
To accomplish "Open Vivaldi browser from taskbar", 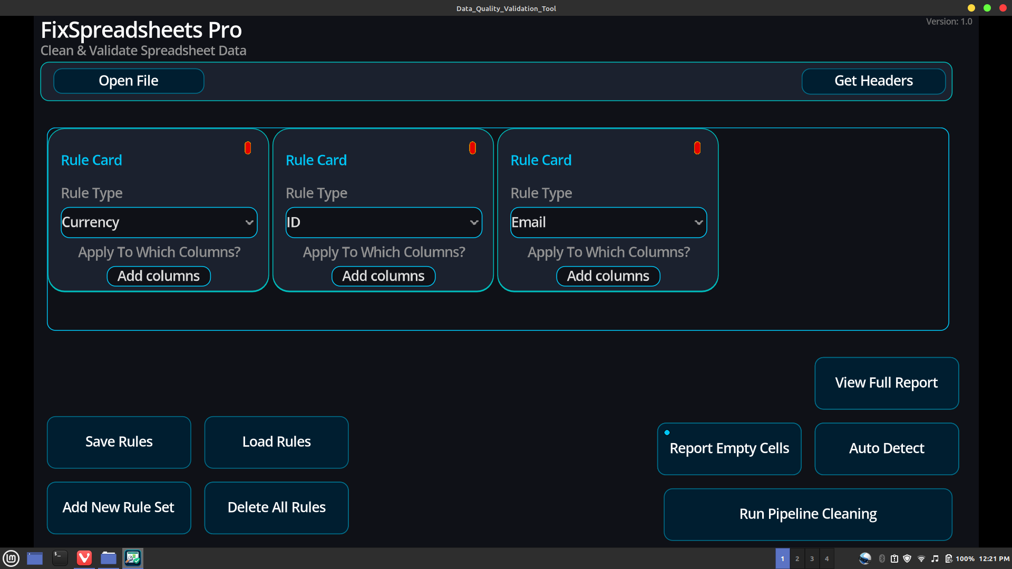I will tap(84, 558).
